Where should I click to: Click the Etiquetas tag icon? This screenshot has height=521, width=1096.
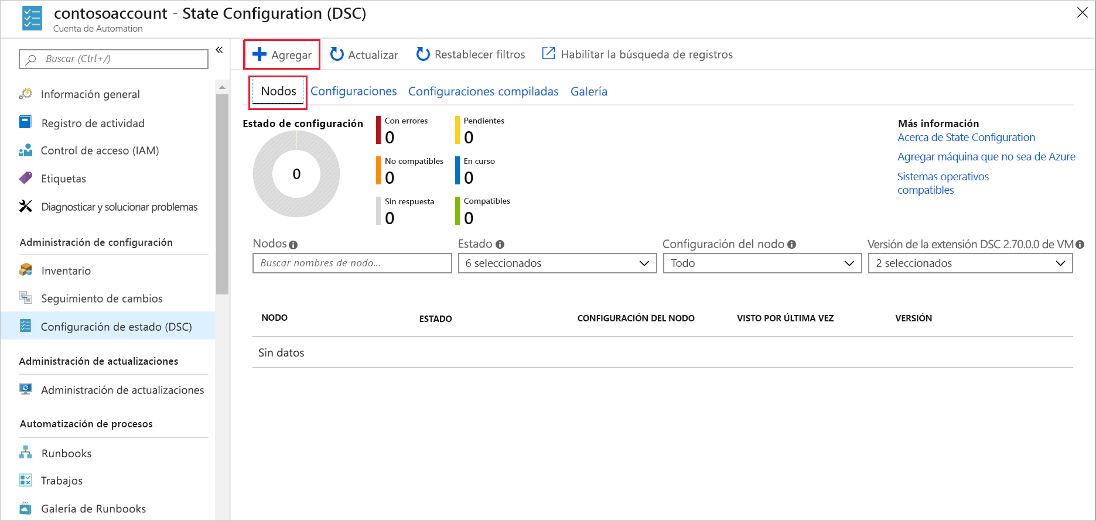[26, 178]
